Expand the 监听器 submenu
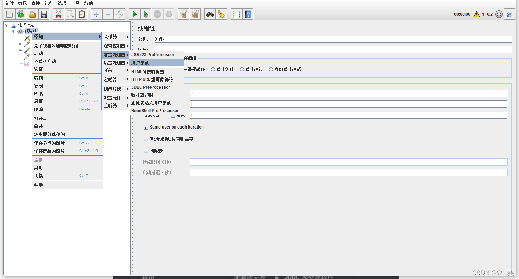This screenshot has width=519, height=279. [x=116, y=106]
